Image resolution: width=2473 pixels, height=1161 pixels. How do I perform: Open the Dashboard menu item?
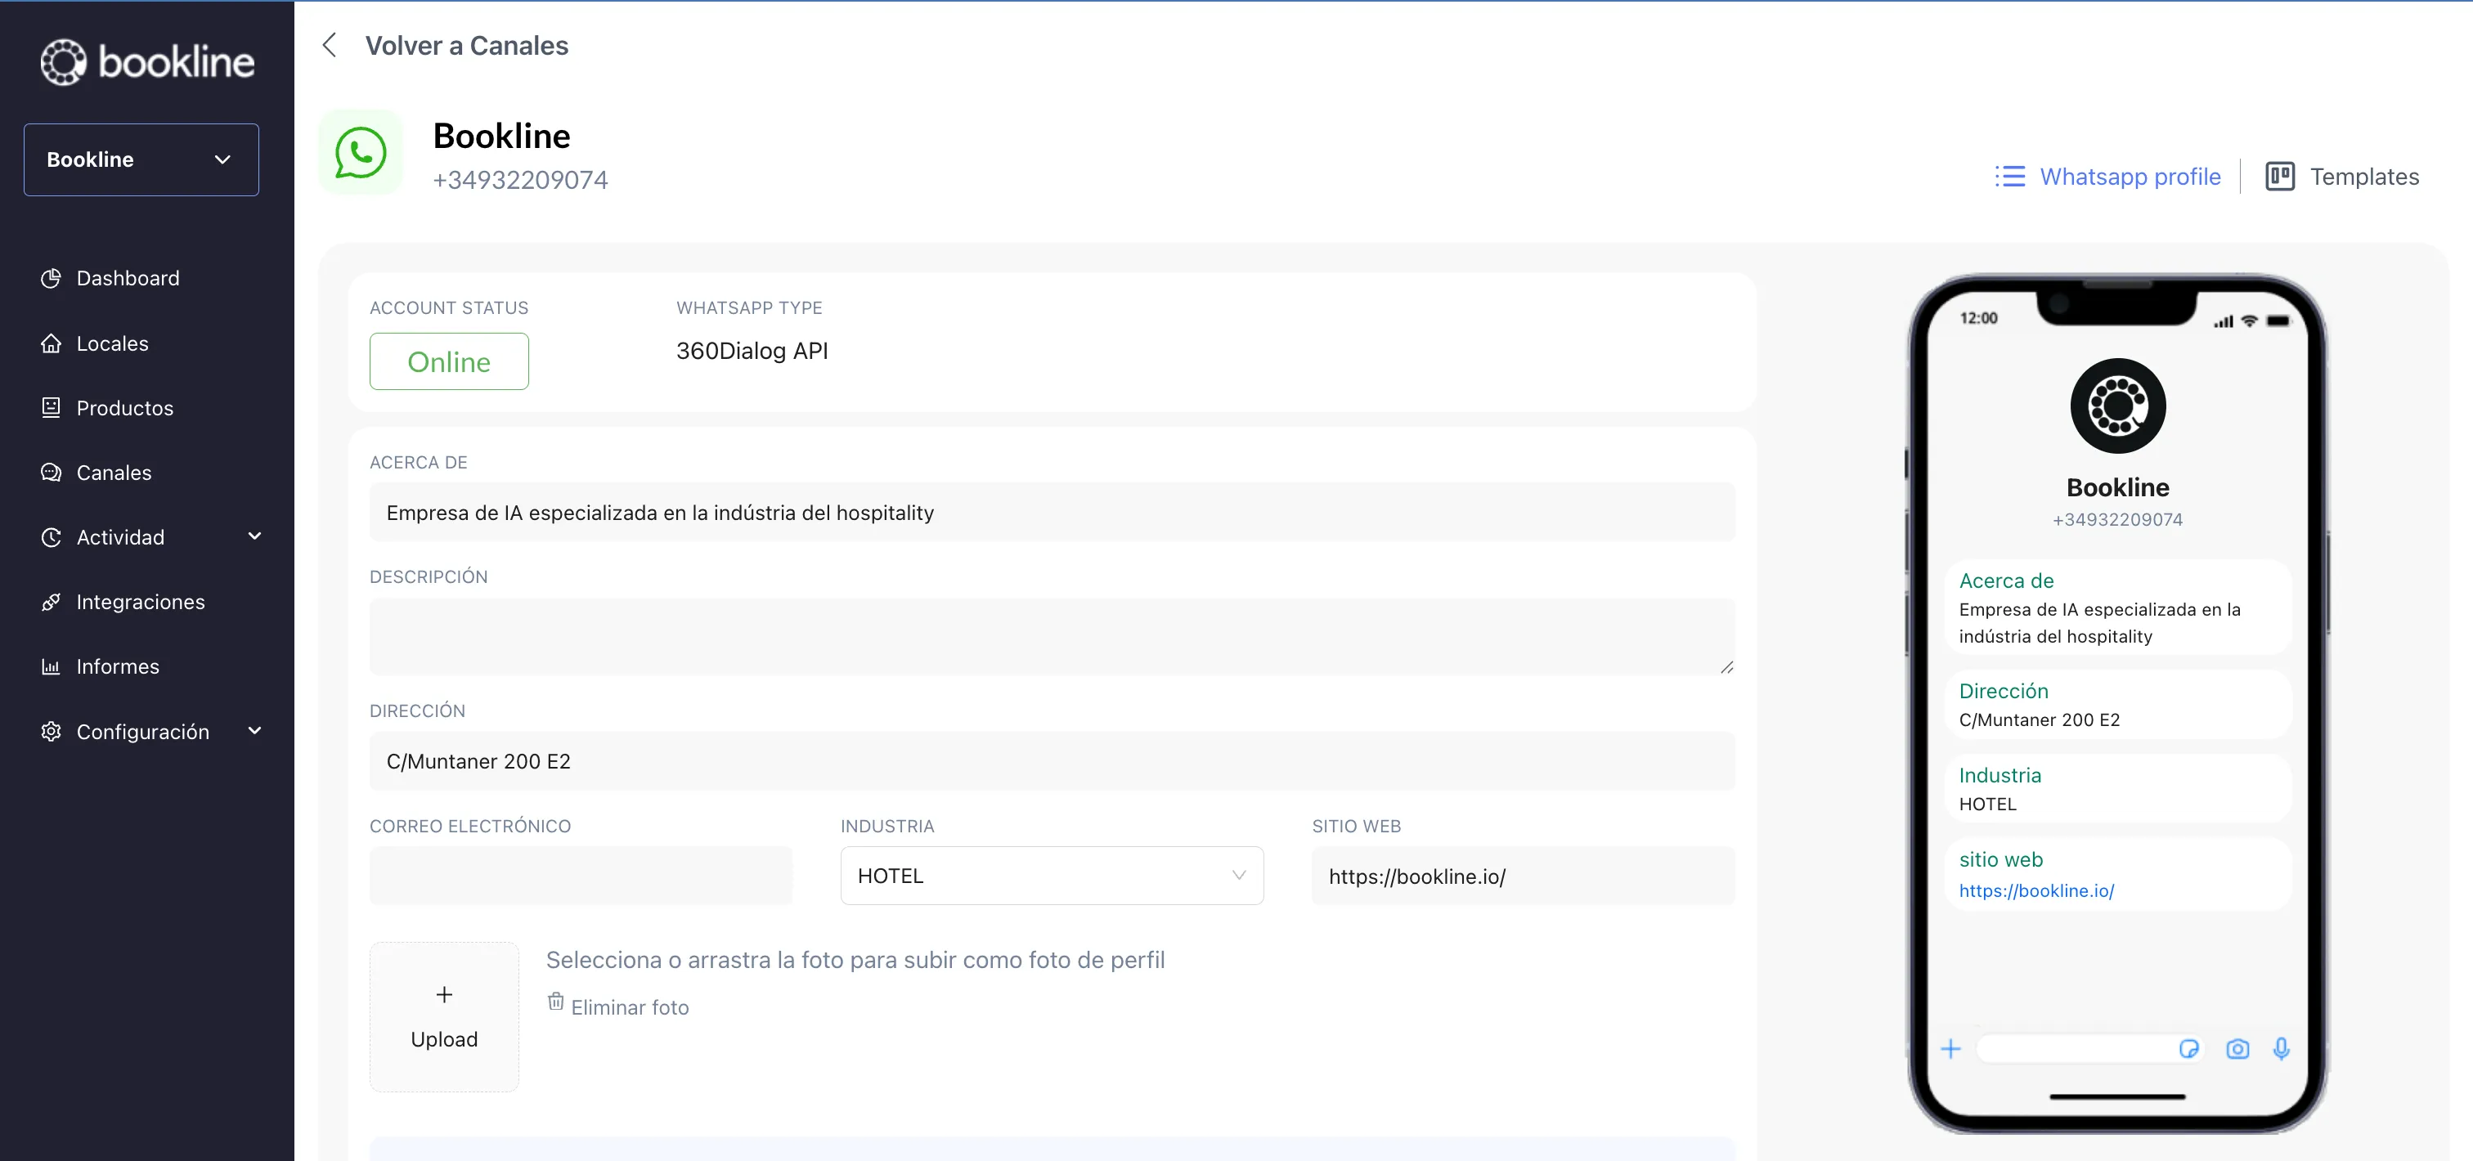(128, 278)
